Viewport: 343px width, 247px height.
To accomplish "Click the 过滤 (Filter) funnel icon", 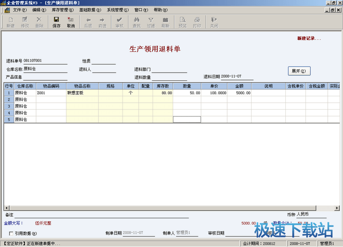I will pyautogui.click(x=151, y=22).
